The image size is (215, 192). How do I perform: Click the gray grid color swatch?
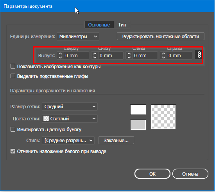tap(138, 125)
